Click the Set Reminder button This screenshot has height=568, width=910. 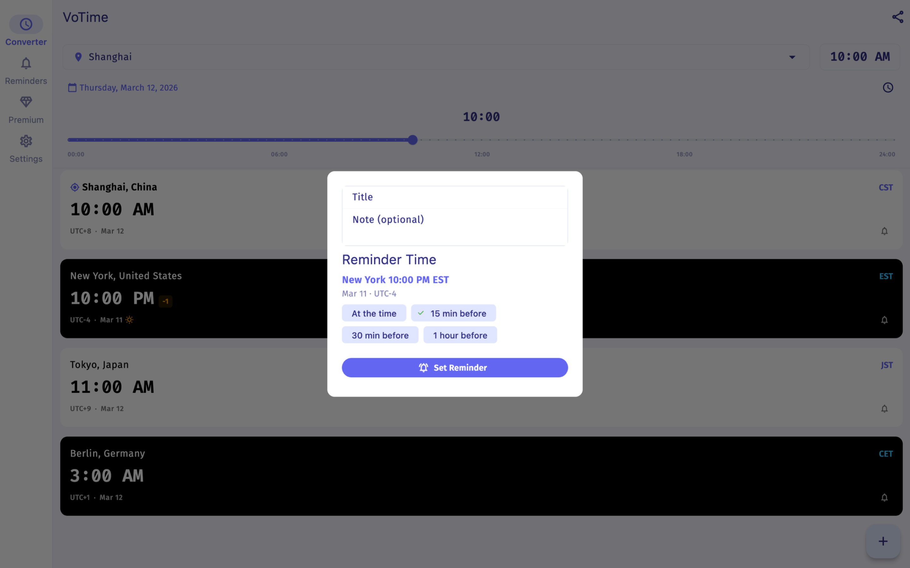pyautogui.click(x=455, y=367)
